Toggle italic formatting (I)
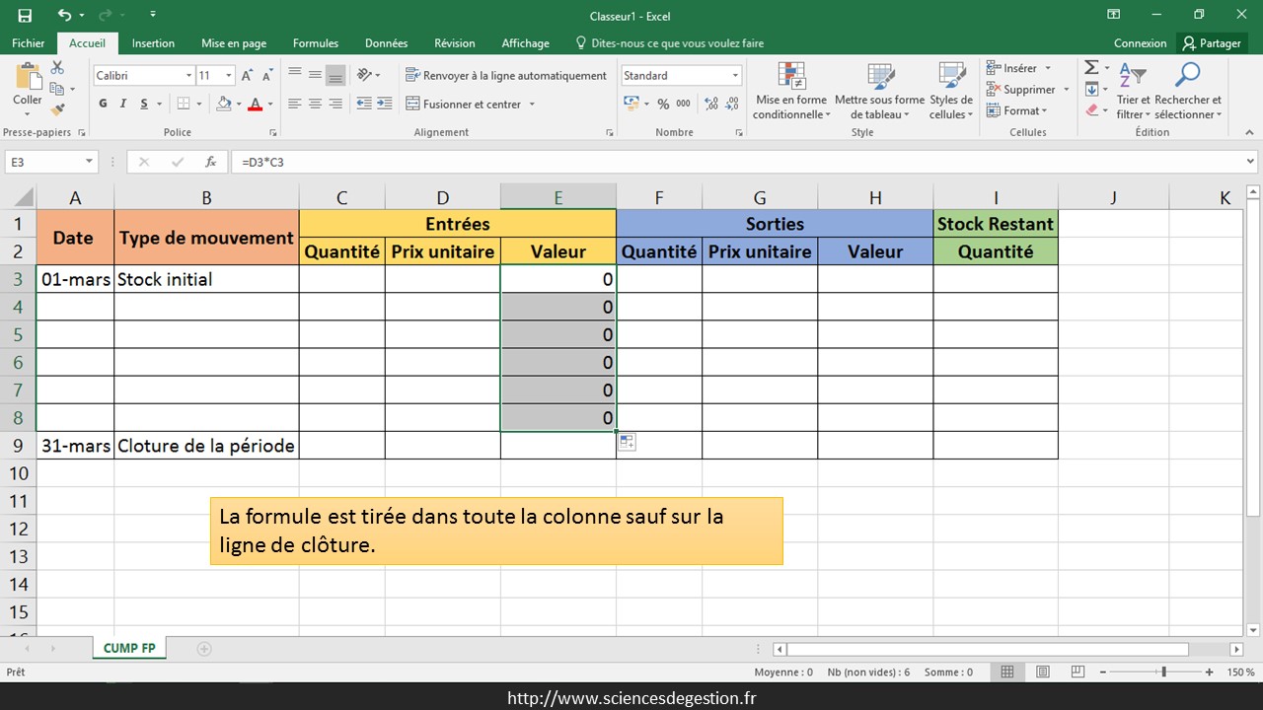This screenshot has width=1263, height=710. [x=123, y=104]
